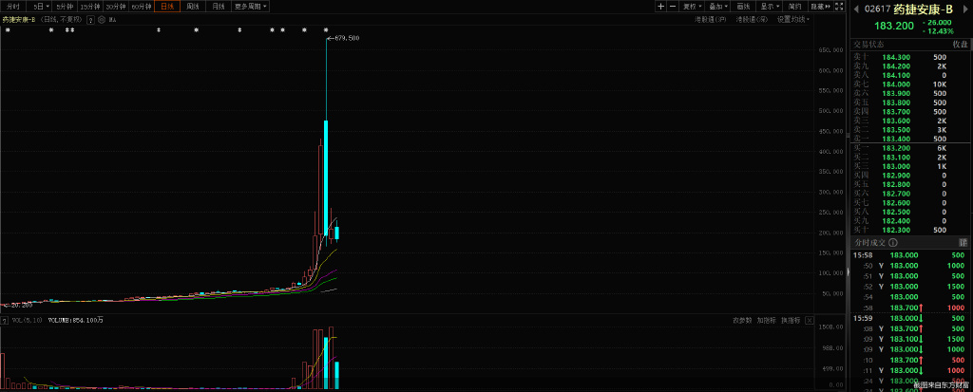Screen dimensions: 973x392
Task: Click 港股通(沪) link
Action: point(710,20)
